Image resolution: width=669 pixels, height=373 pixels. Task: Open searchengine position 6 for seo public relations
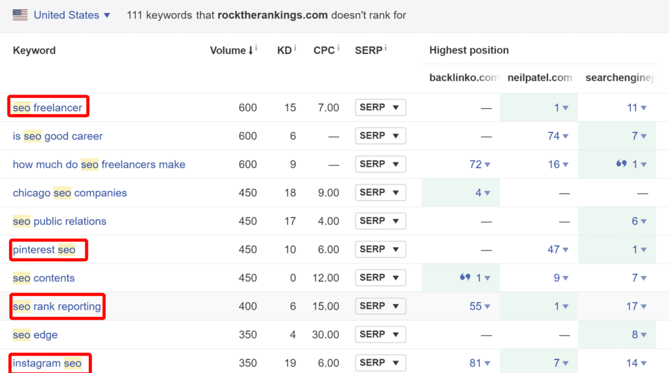(x=639, y=222)
